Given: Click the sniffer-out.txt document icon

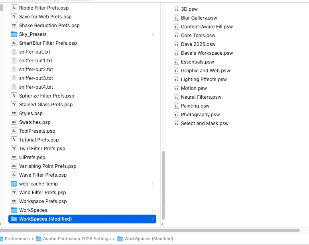Looking at the screenshot, I should coord(14,52).
